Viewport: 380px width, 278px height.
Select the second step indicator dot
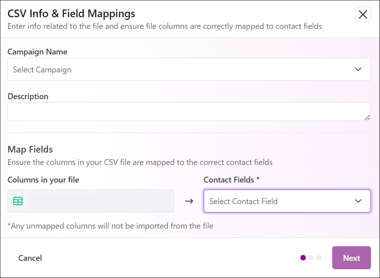point(311,258)
